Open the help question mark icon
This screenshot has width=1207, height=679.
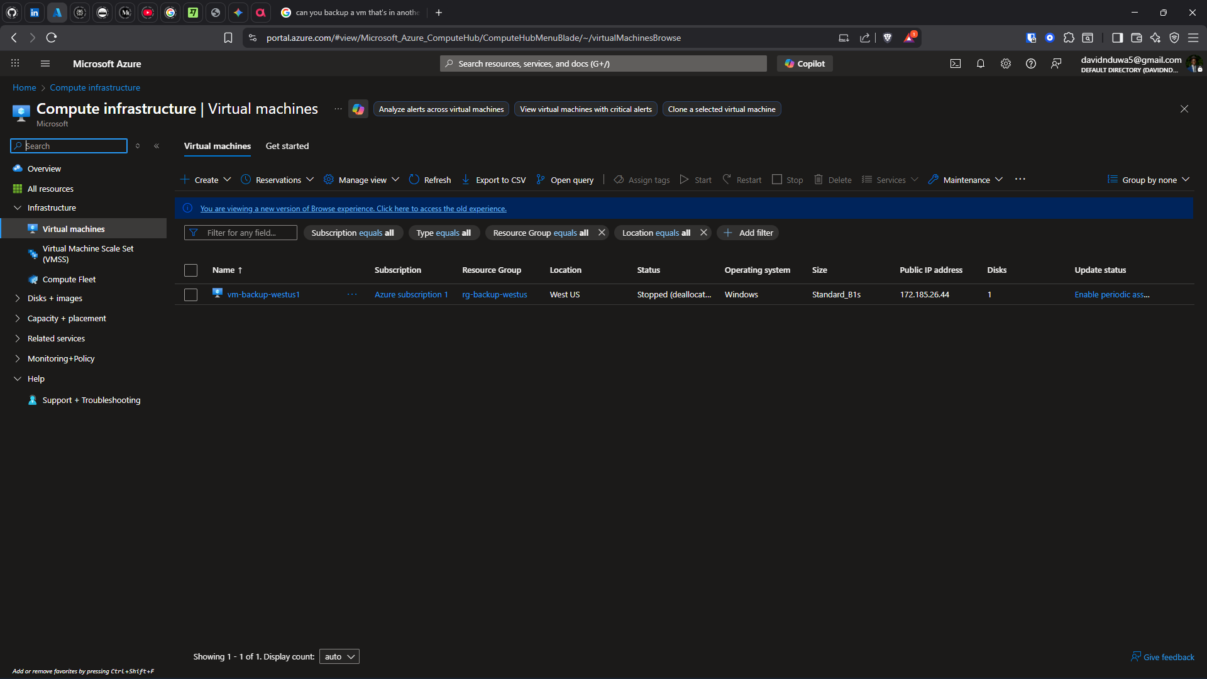coord(1031,63)
